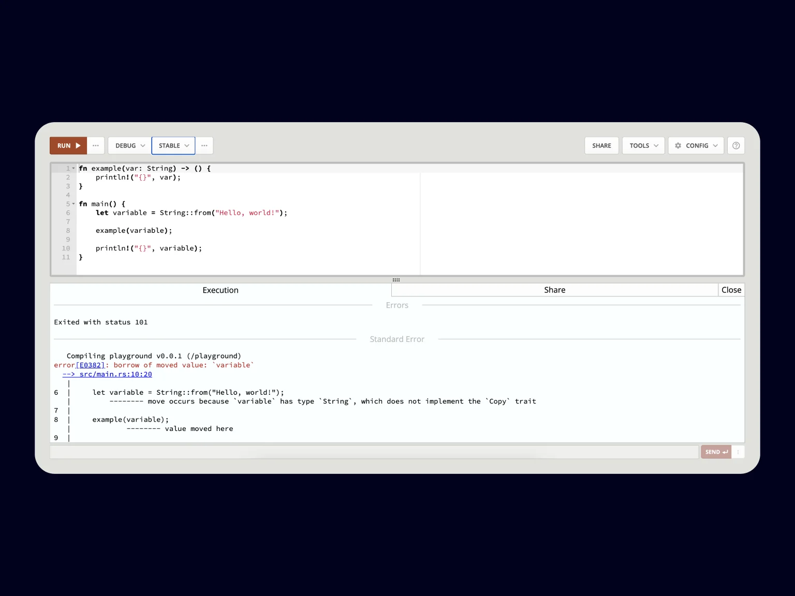Open the TOOLS dropdown
Screen dimensions: 795x596
[x=643, y=145]
